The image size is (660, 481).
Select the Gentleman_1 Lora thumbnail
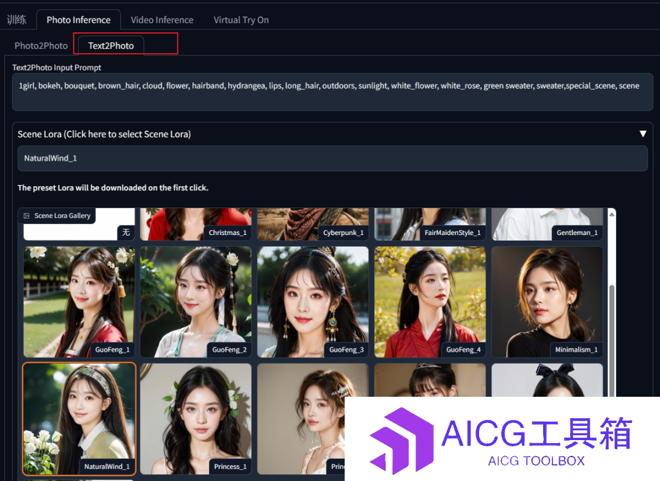[547, 224]
